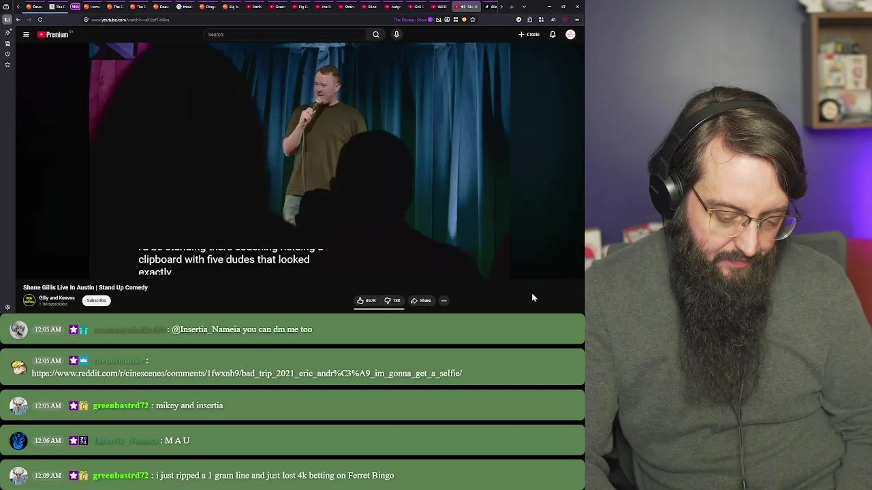Open the Create menu

coord(529,34)
